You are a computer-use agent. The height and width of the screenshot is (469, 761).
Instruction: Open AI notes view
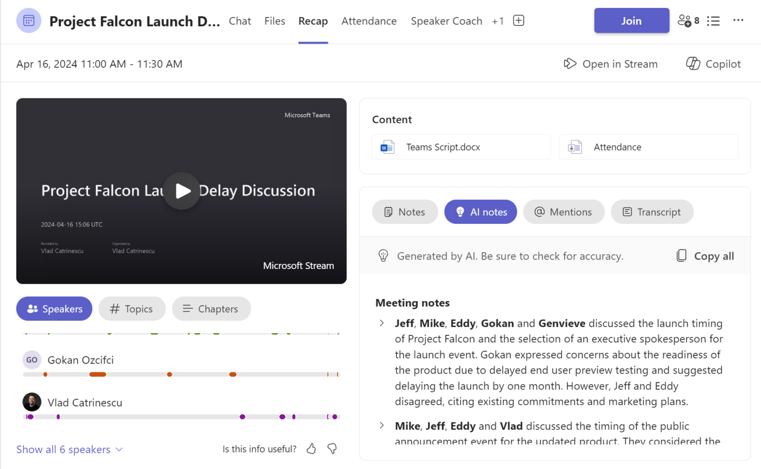(480, 211)
